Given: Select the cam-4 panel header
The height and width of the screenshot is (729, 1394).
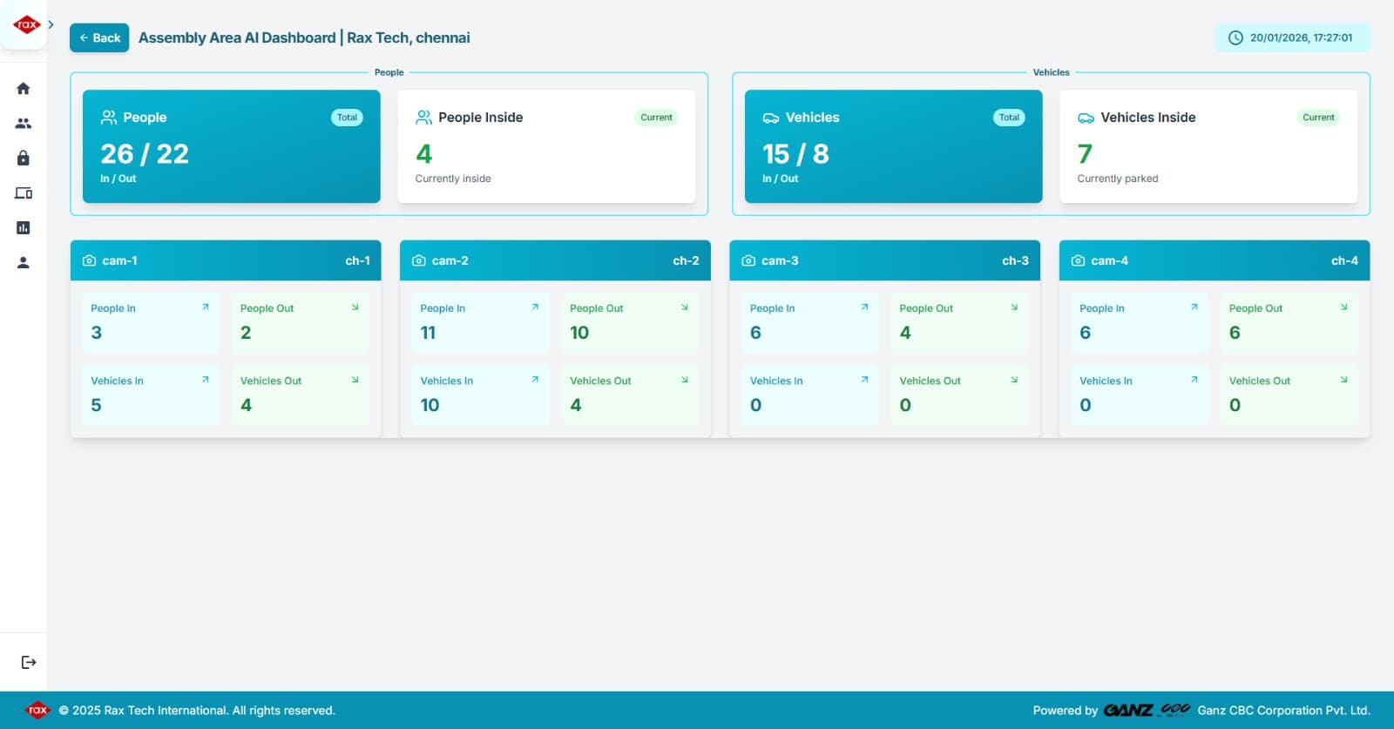Looking at the screenshot, I should pos(1214,260).
